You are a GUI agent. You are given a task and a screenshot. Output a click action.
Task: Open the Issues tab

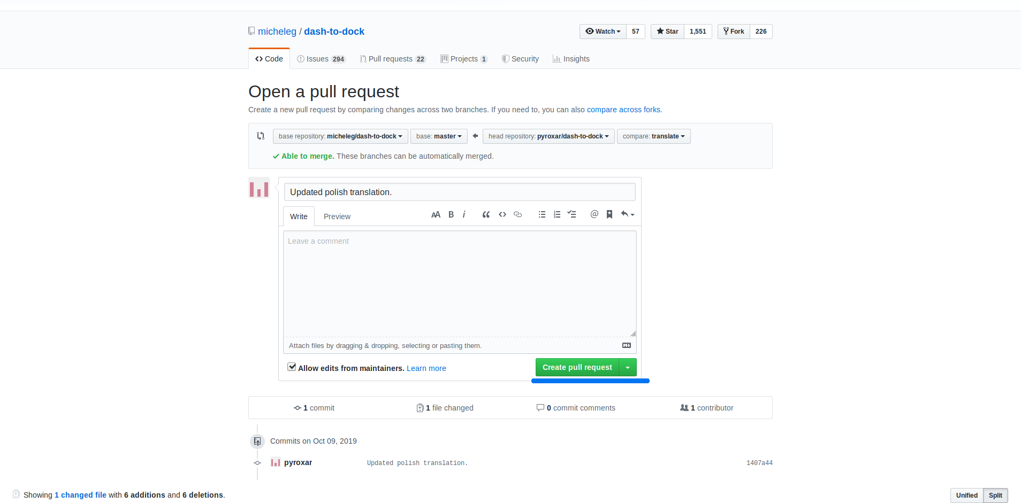(321, 59)
